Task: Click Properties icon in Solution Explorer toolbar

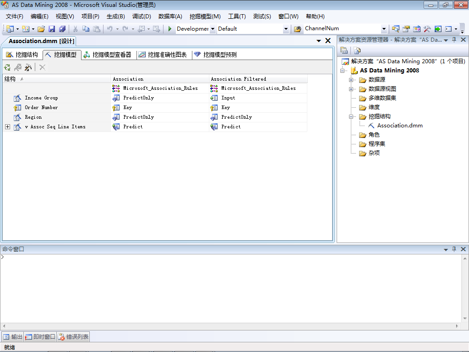Action: pos(344,50)
